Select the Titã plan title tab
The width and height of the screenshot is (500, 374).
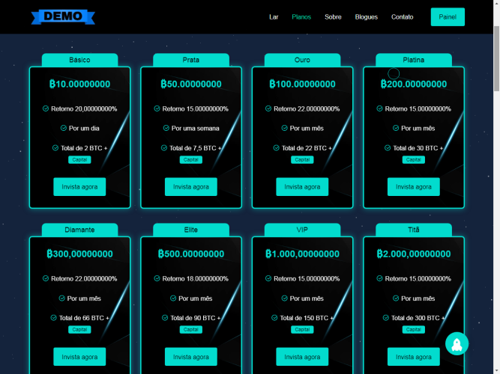pyautogui.click(x=413, y=230)
